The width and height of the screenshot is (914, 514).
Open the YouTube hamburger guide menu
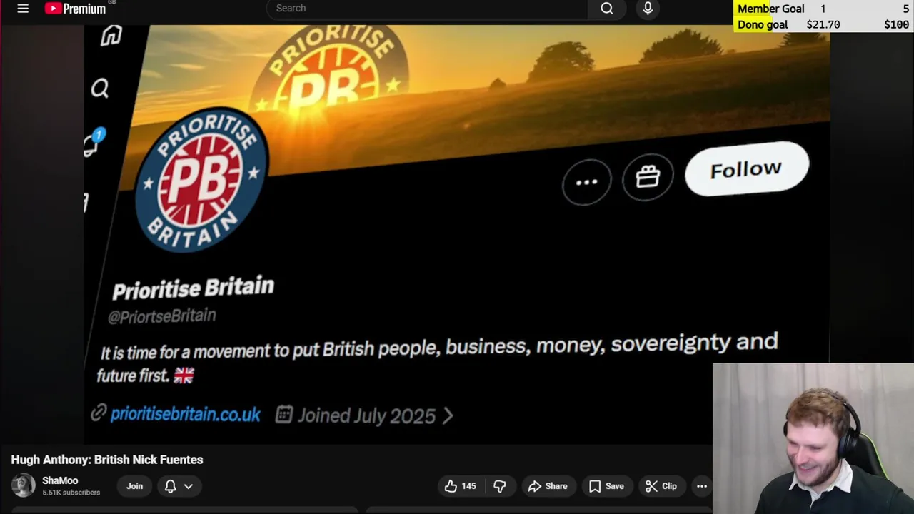point(23,9)
